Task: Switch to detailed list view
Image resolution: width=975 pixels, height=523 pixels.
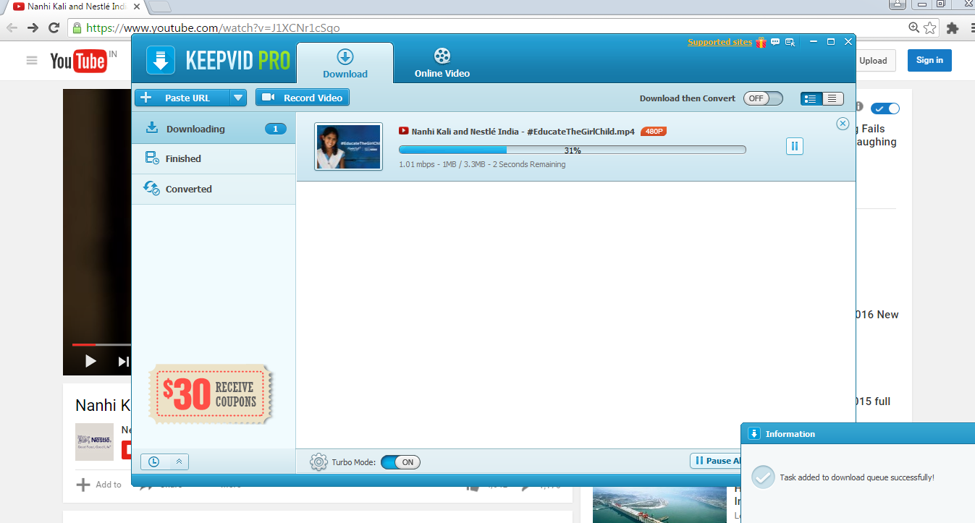Action: pyautogui.click(x=811, y=98)
